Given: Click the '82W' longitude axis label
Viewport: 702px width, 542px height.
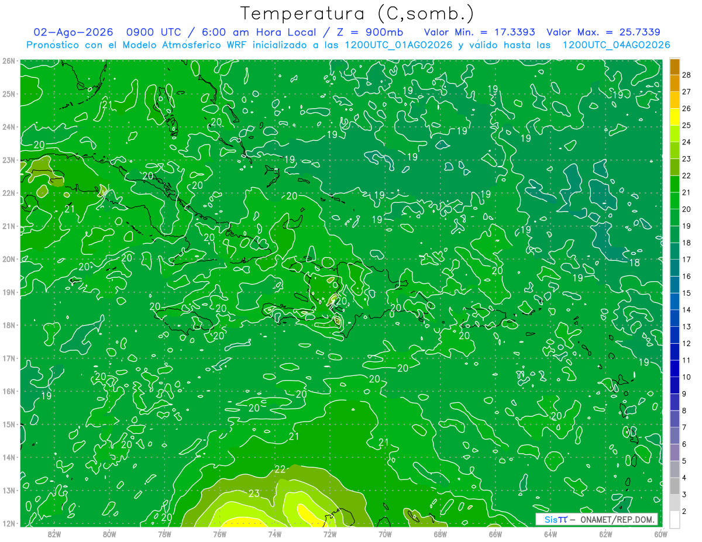Looking at the screenshot, I should [x=54, y=534].
